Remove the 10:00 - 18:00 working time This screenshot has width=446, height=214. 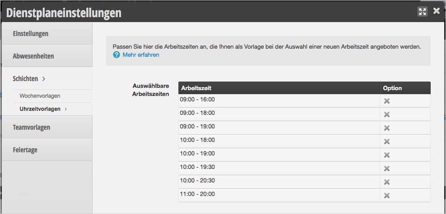coord(387,141)
